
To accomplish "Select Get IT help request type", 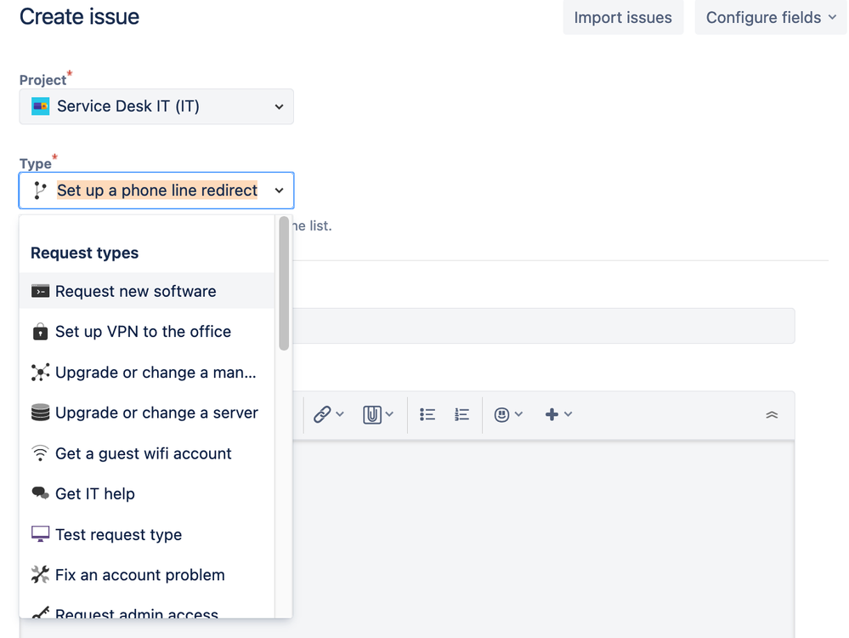I will click(147, 493).
